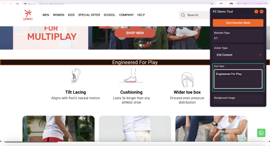
Task: Minimize the PZ Demo Tool panel
Action: pos(256,12)
